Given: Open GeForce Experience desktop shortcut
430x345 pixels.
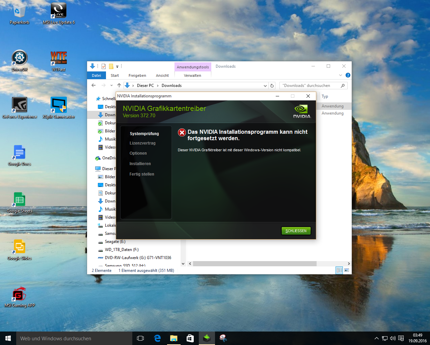Looking at the screenshot, I should point(20,108).
